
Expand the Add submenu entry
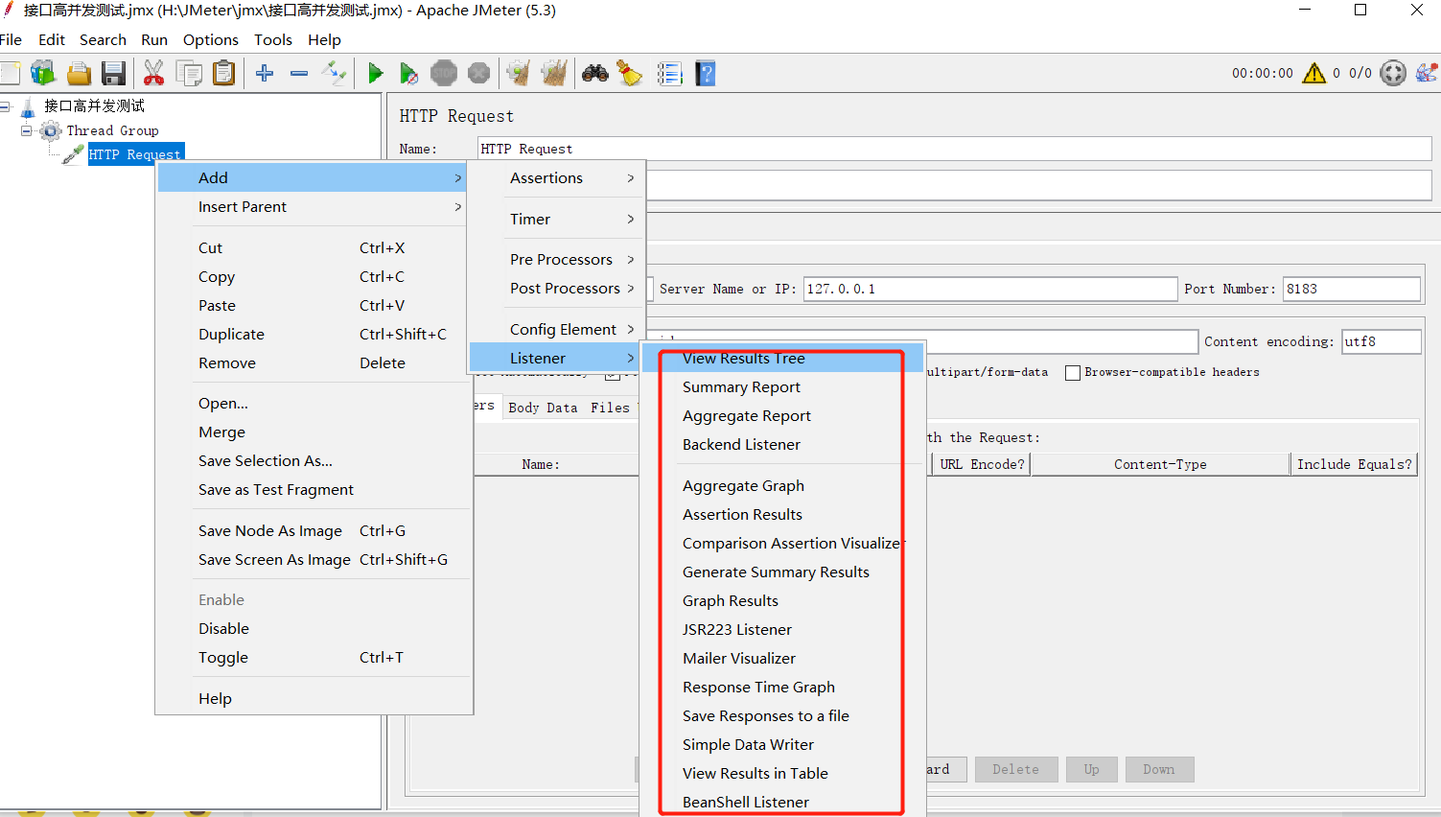[x=313, y=177]
